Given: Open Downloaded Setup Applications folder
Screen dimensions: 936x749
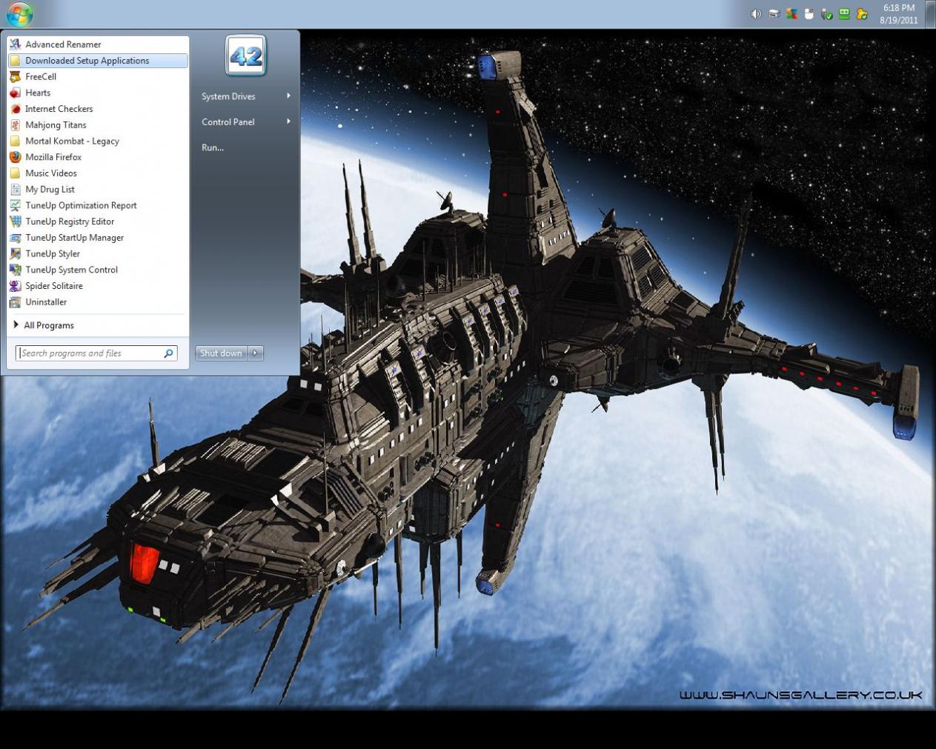Looking at the screenshot, I should tap(97, 61).
